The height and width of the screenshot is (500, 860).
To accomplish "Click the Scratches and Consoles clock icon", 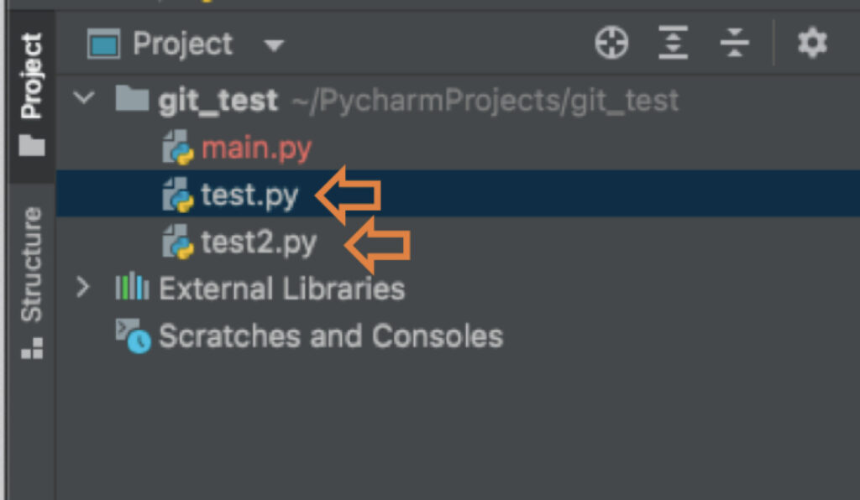I will pos(134,336).
